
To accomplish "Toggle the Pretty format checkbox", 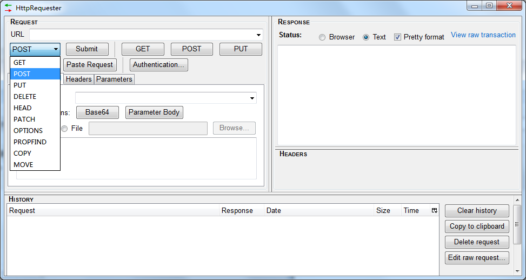I will coord(398,37).
